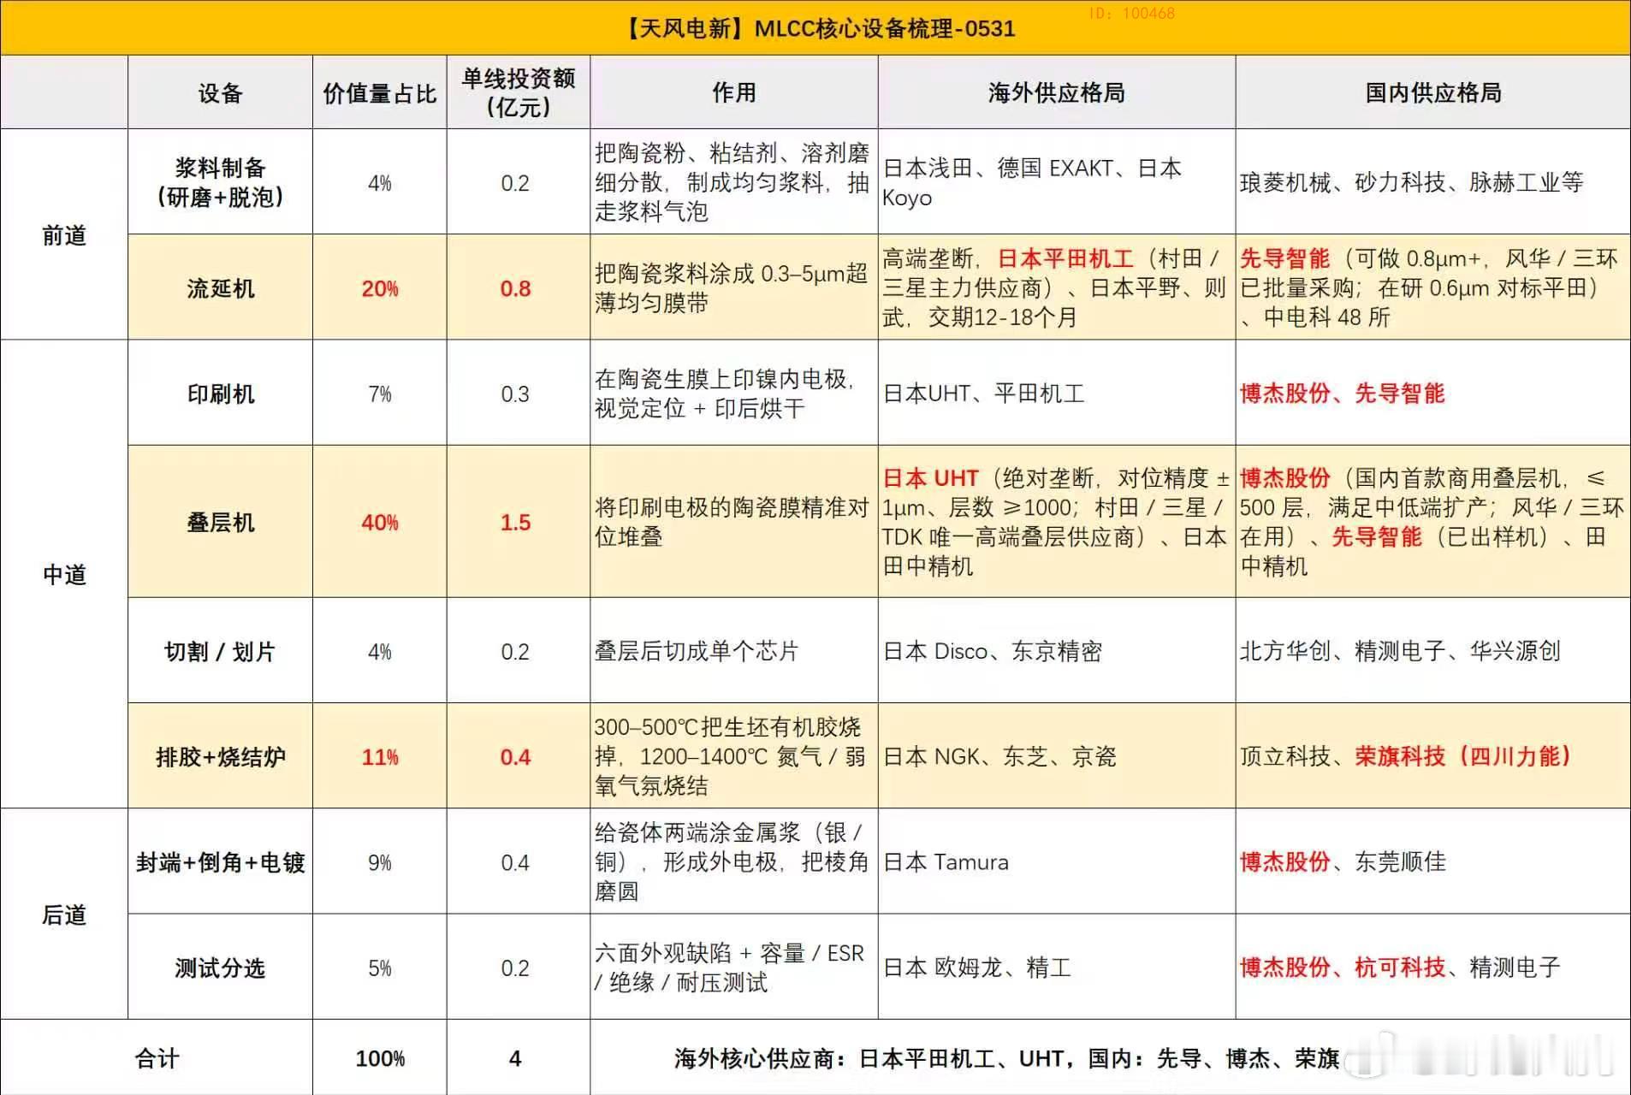
Task: Click the 国内供应格局 column header
Action: 1432,92
